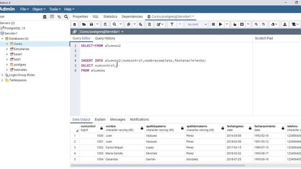Select the postgres database in tree

(20, 65)
